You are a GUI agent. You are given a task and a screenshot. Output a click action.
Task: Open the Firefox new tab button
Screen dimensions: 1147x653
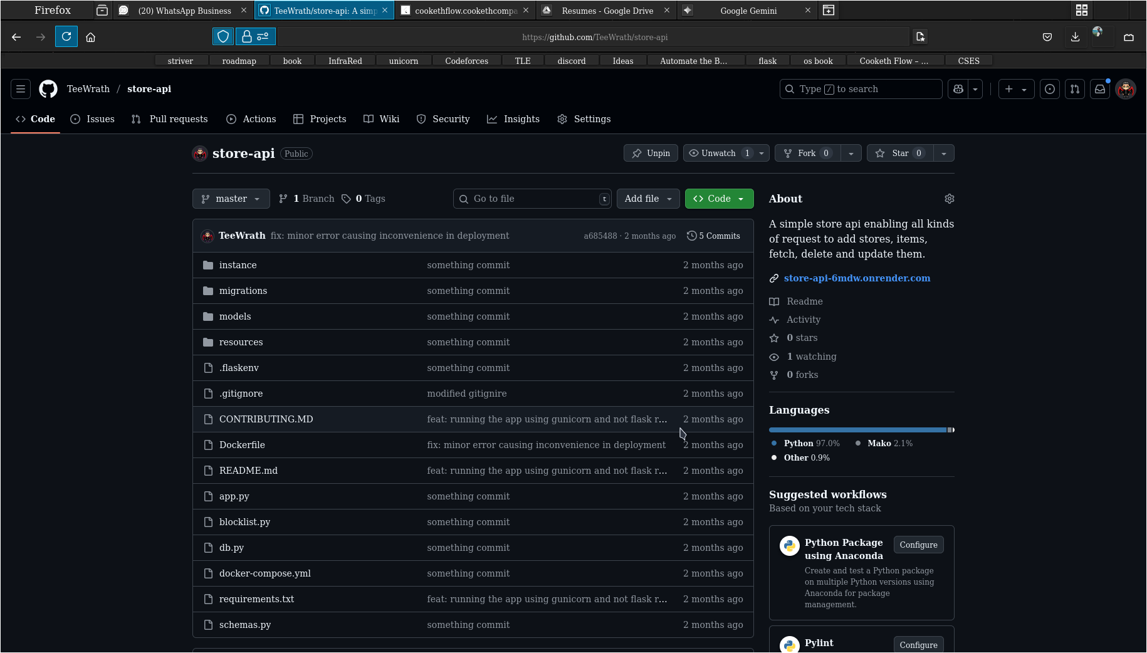(829, 11)
